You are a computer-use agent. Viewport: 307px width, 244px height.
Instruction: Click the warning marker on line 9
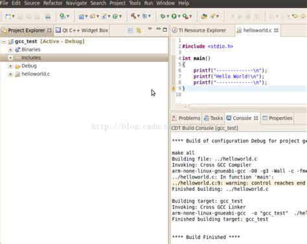(x=173, y=89)
